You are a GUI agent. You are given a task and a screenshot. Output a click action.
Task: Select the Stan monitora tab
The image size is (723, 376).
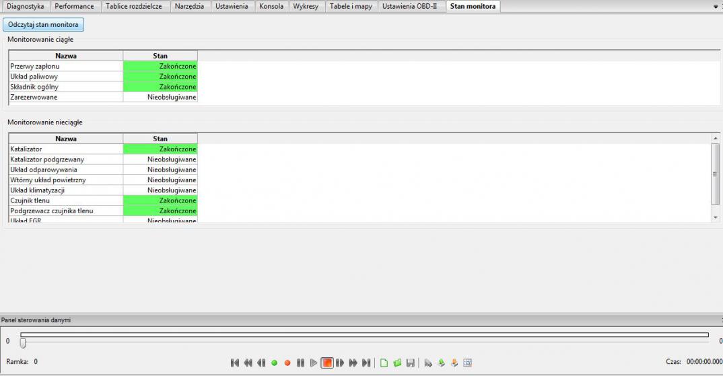pos(473,7)
